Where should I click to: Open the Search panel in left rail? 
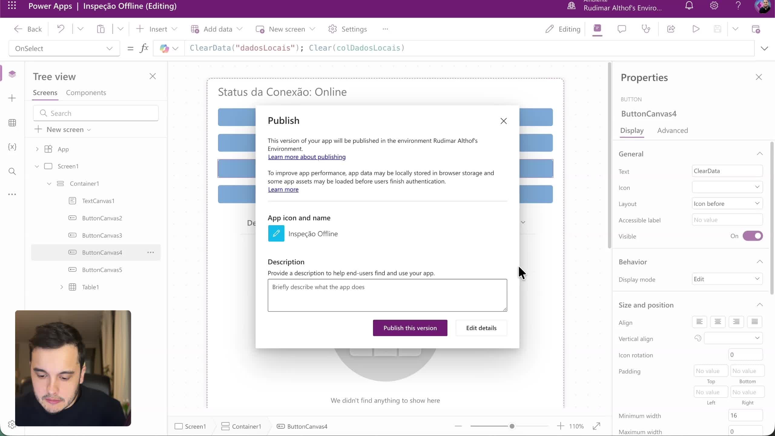[12, 171]
